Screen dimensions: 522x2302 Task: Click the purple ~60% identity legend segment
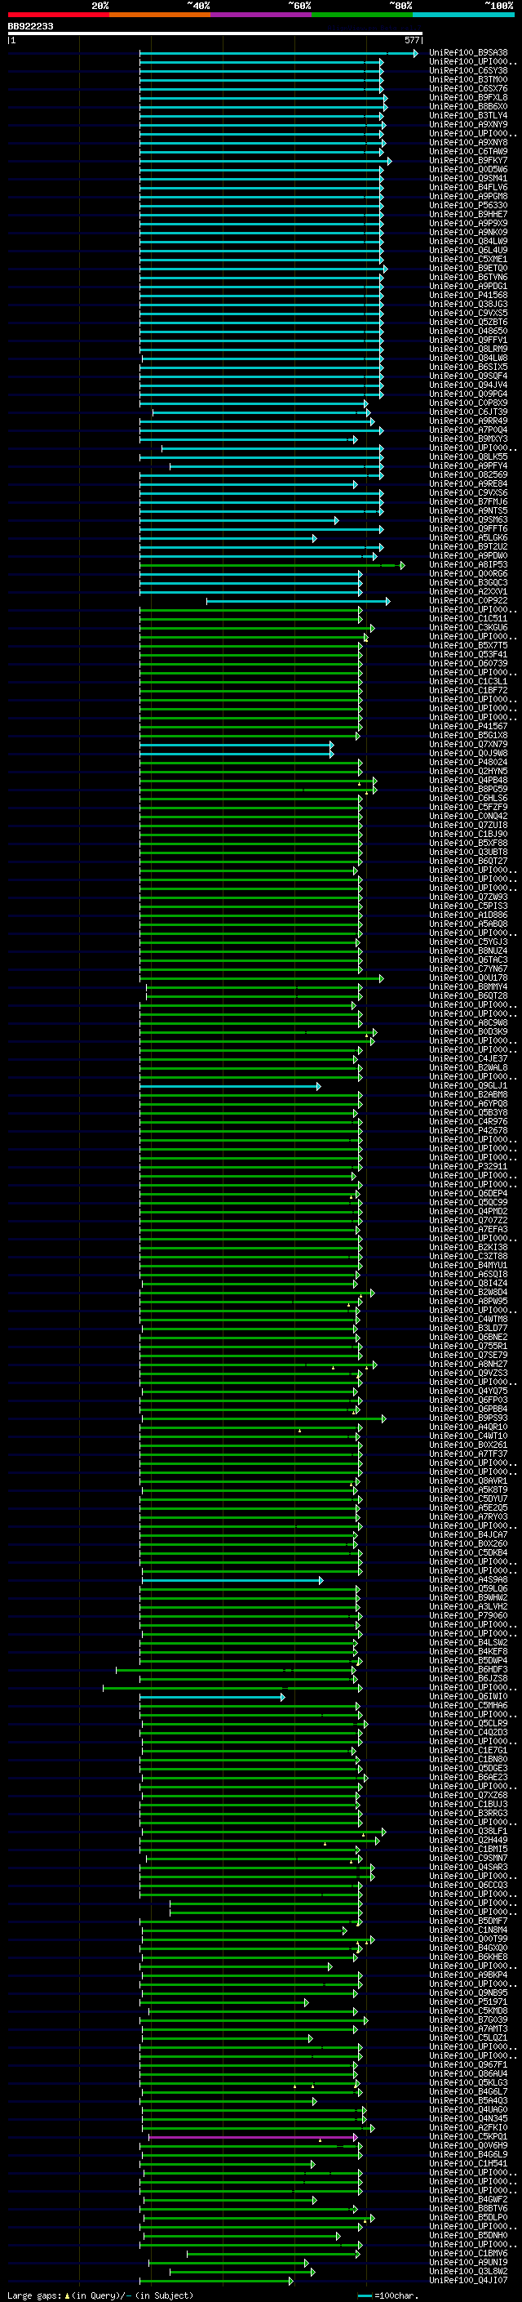point(260,15)
